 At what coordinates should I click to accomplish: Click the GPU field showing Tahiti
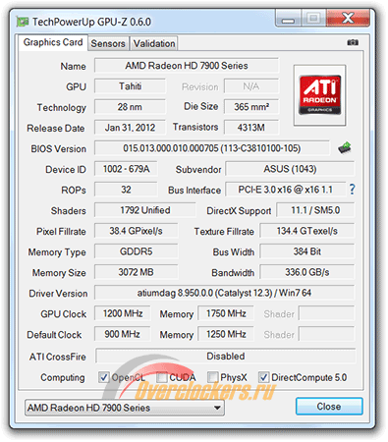pyautogui.click(x=130, y=86)
